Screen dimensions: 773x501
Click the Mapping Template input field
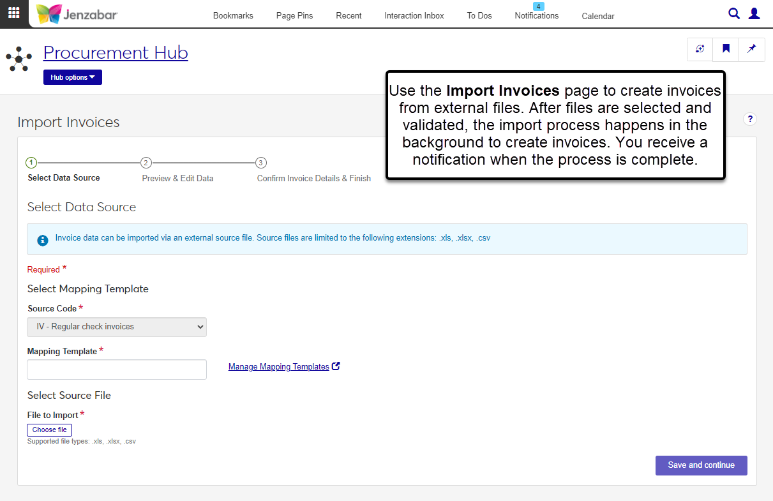click(117, 370)
